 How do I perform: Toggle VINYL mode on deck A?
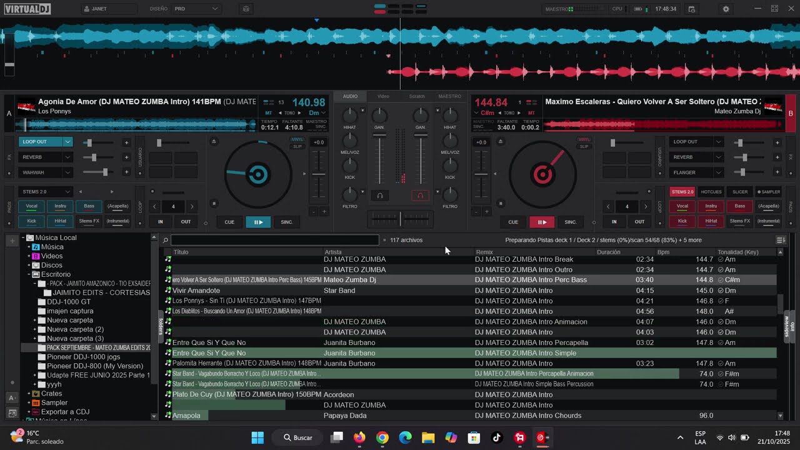click(x=297, y=140)
